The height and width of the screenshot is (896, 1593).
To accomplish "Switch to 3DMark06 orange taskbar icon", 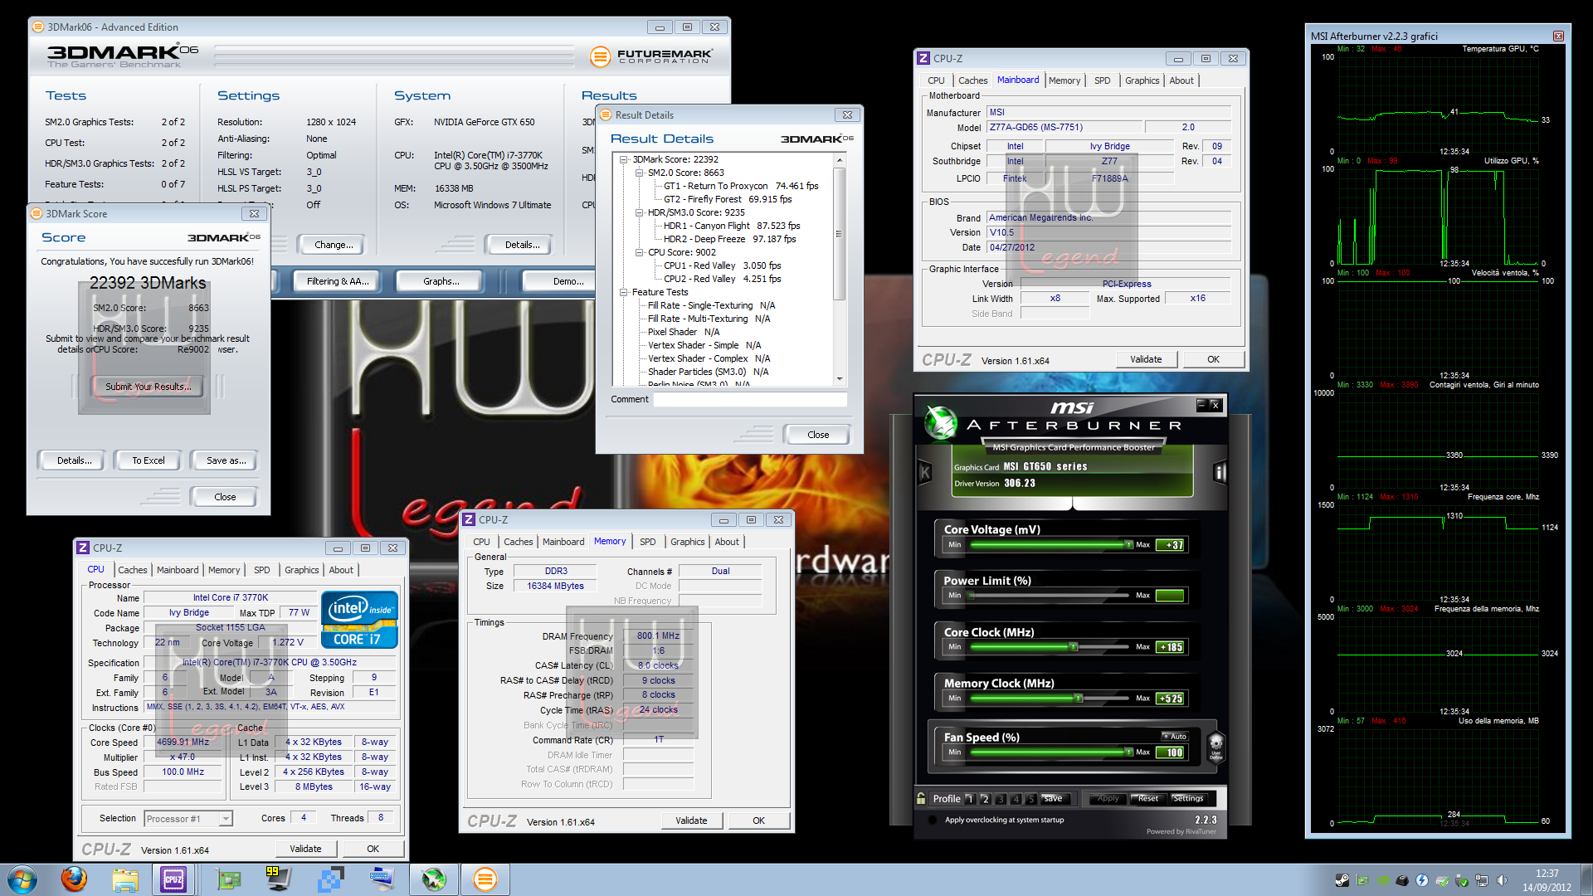I will click(485, 879).
